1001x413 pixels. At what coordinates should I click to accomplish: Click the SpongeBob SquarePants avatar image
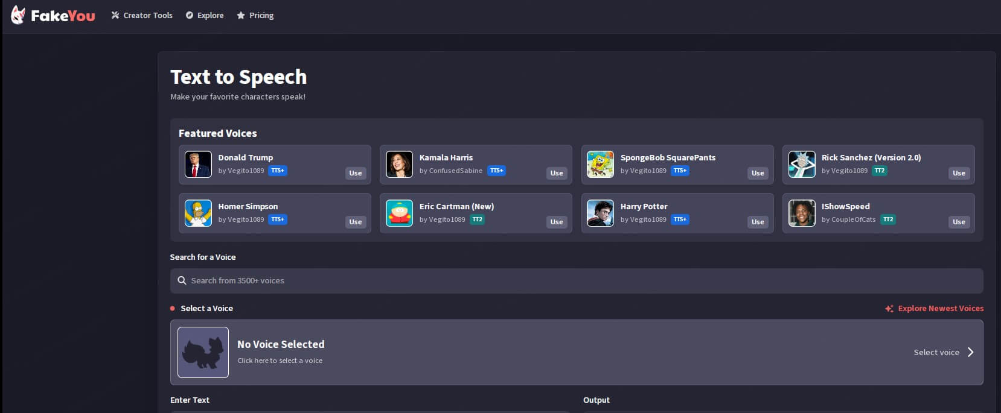pyautogui.click(x=600, y=165)
